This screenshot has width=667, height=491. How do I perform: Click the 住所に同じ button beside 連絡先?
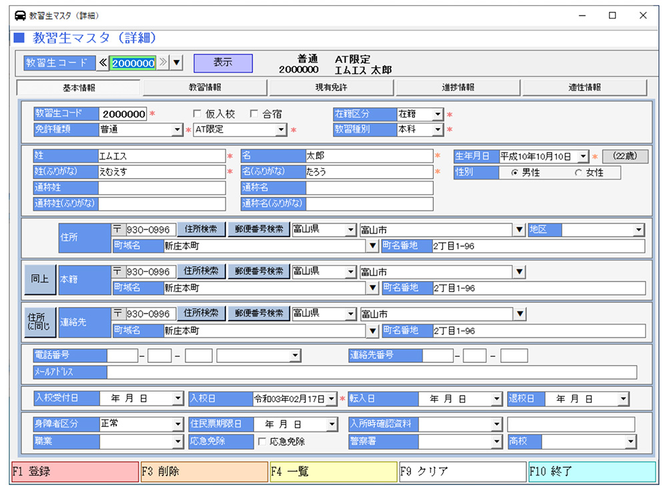(40, 322)
